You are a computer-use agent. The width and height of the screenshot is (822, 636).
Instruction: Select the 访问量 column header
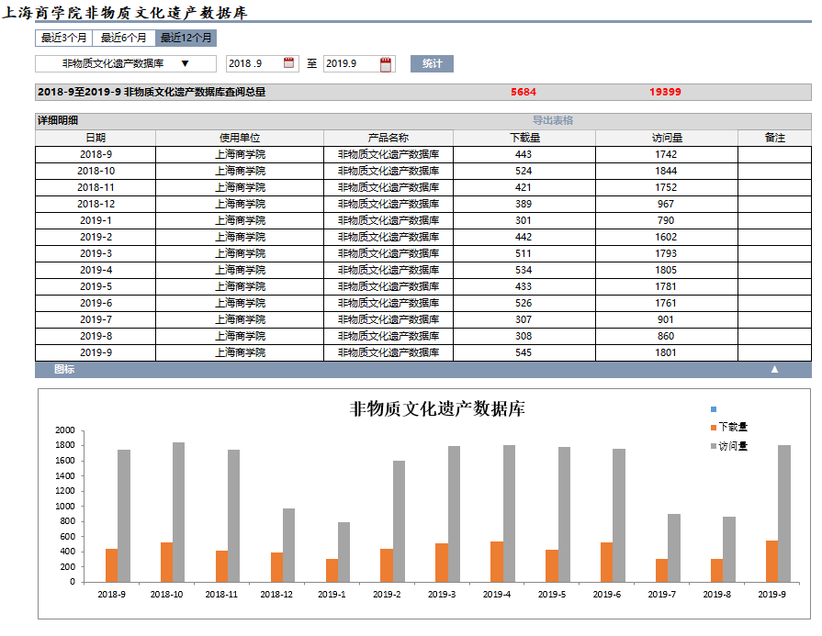click(667, 138)
